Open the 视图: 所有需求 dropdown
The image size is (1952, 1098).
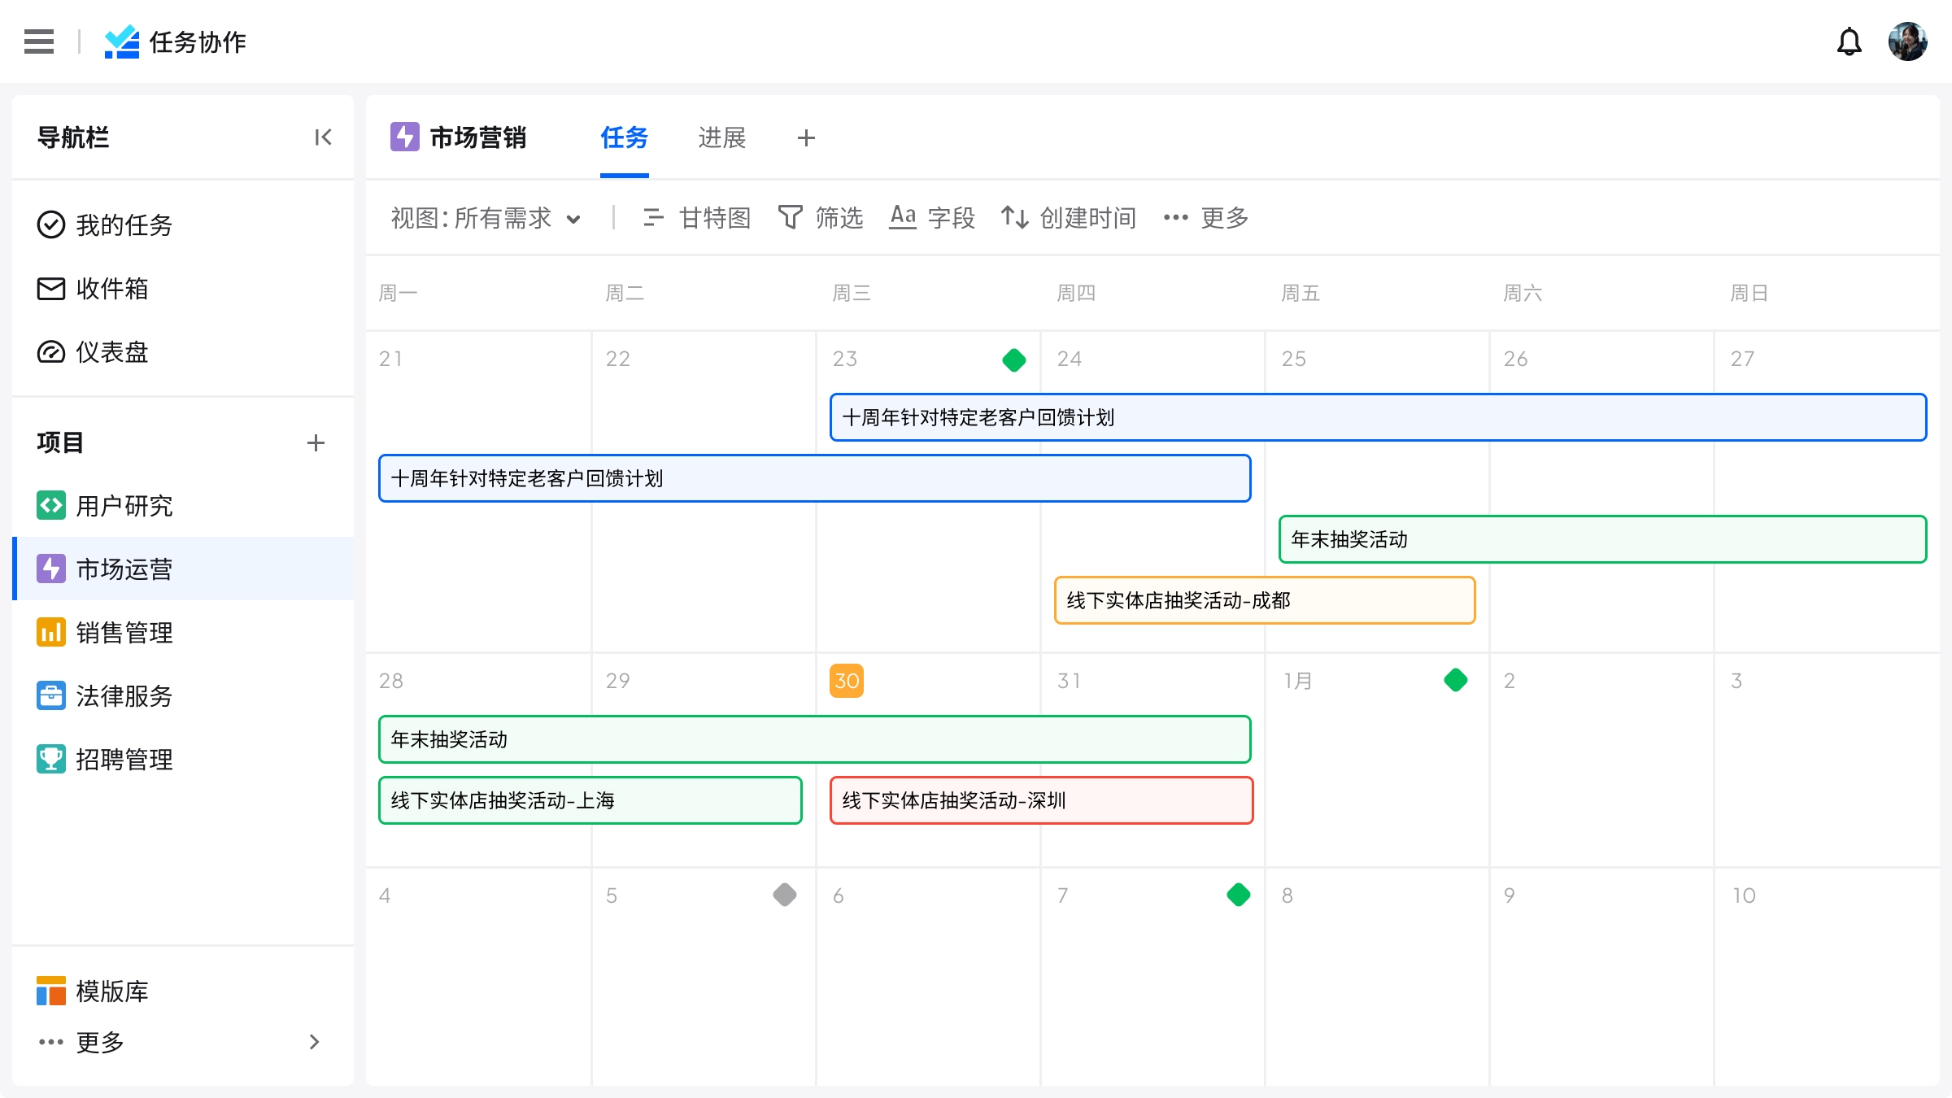point(486,218)
